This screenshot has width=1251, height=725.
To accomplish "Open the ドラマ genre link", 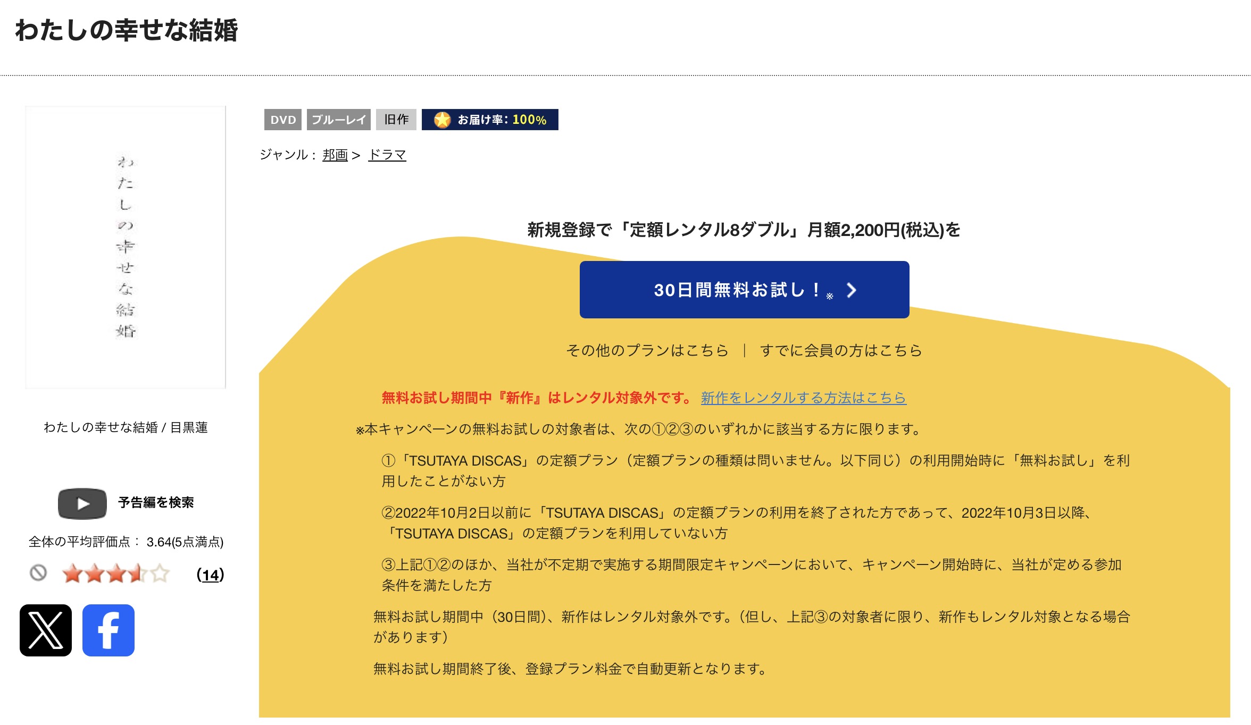I will point(387,155).
